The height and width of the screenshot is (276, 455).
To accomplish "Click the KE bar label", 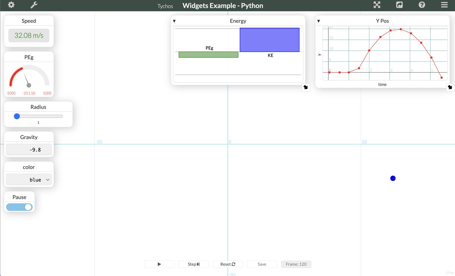I will click(270, 55).
